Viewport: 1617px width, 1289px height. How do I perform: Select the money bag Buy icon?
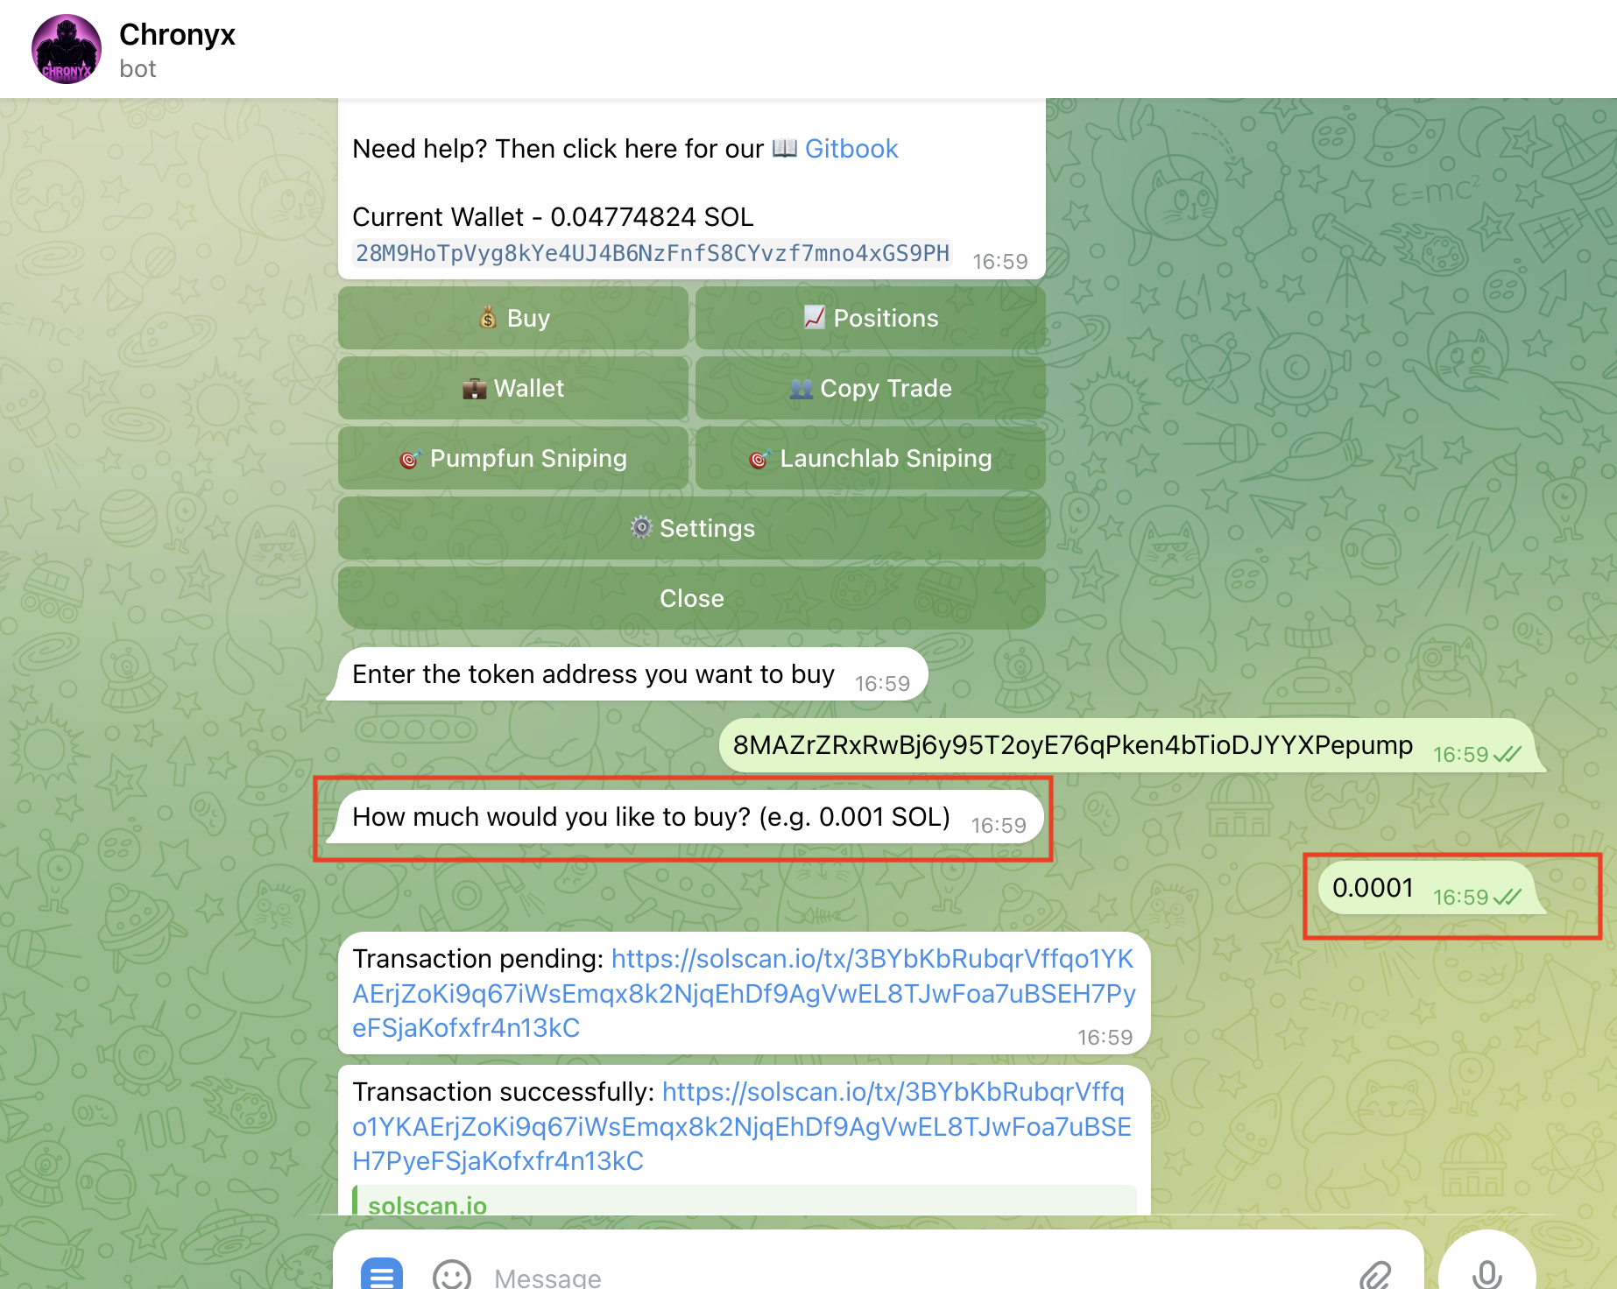click(487, 318)
